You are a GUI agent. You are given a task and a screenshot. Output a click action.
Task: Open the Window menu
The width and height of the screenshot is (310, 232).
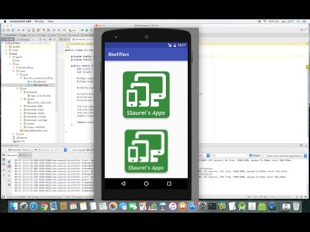coord(39,21)
